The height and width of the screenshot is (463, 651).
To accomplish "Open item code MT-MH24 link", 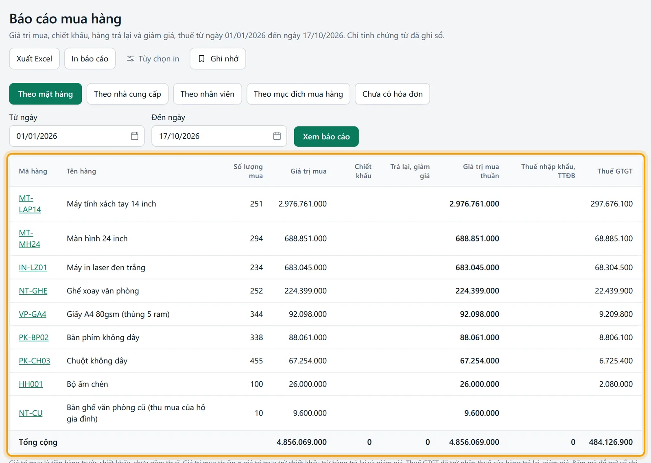I will (x=30, y=238).
